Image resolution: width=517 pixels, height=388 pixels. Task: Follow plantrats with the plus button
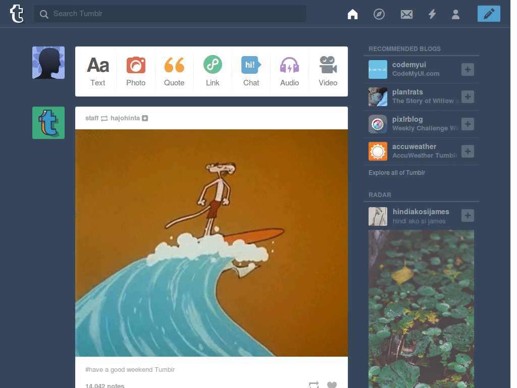468,96
